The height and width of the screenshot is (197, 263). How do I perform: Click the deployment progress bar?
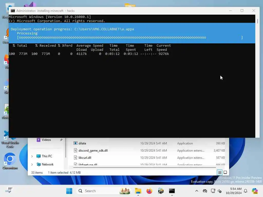(x=130, y=37)
